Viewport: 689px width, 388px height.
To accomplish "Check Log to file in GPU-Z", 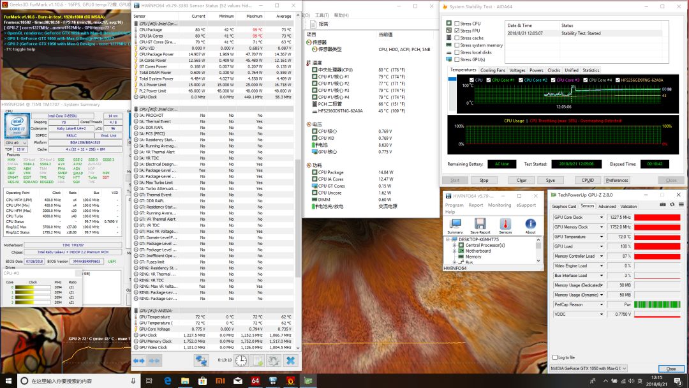I will coord(555,357).
